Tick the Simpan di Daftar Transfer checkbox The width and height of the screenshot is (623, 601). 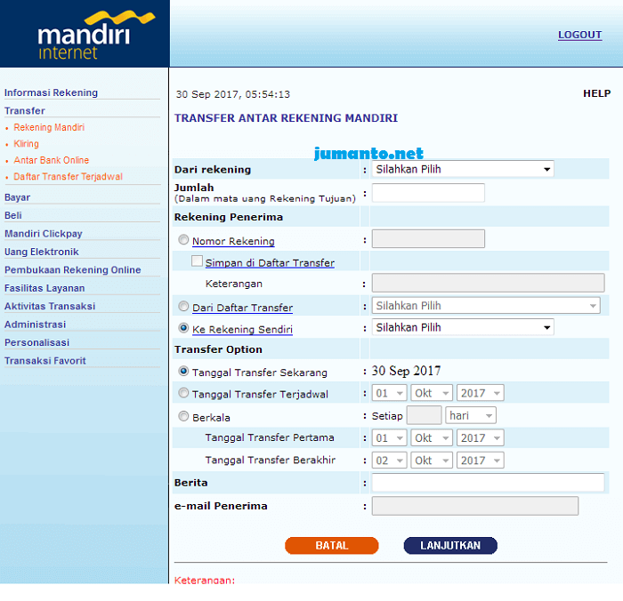coord(197,260)
